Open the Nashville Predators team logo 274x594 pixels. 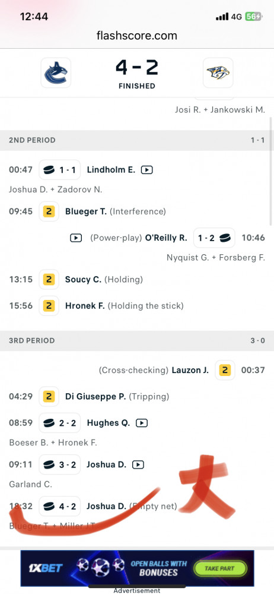click(x=218, y=72)
